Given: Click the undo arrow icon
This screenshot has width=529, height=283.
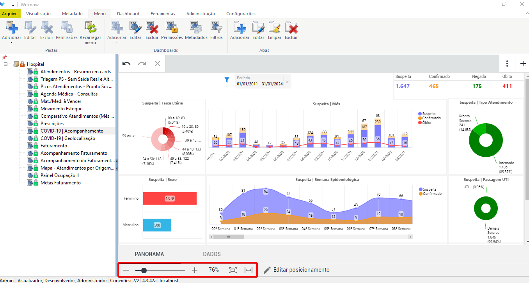Looking at the screenshot, I should pyautogui.click(x=126, y=64).
